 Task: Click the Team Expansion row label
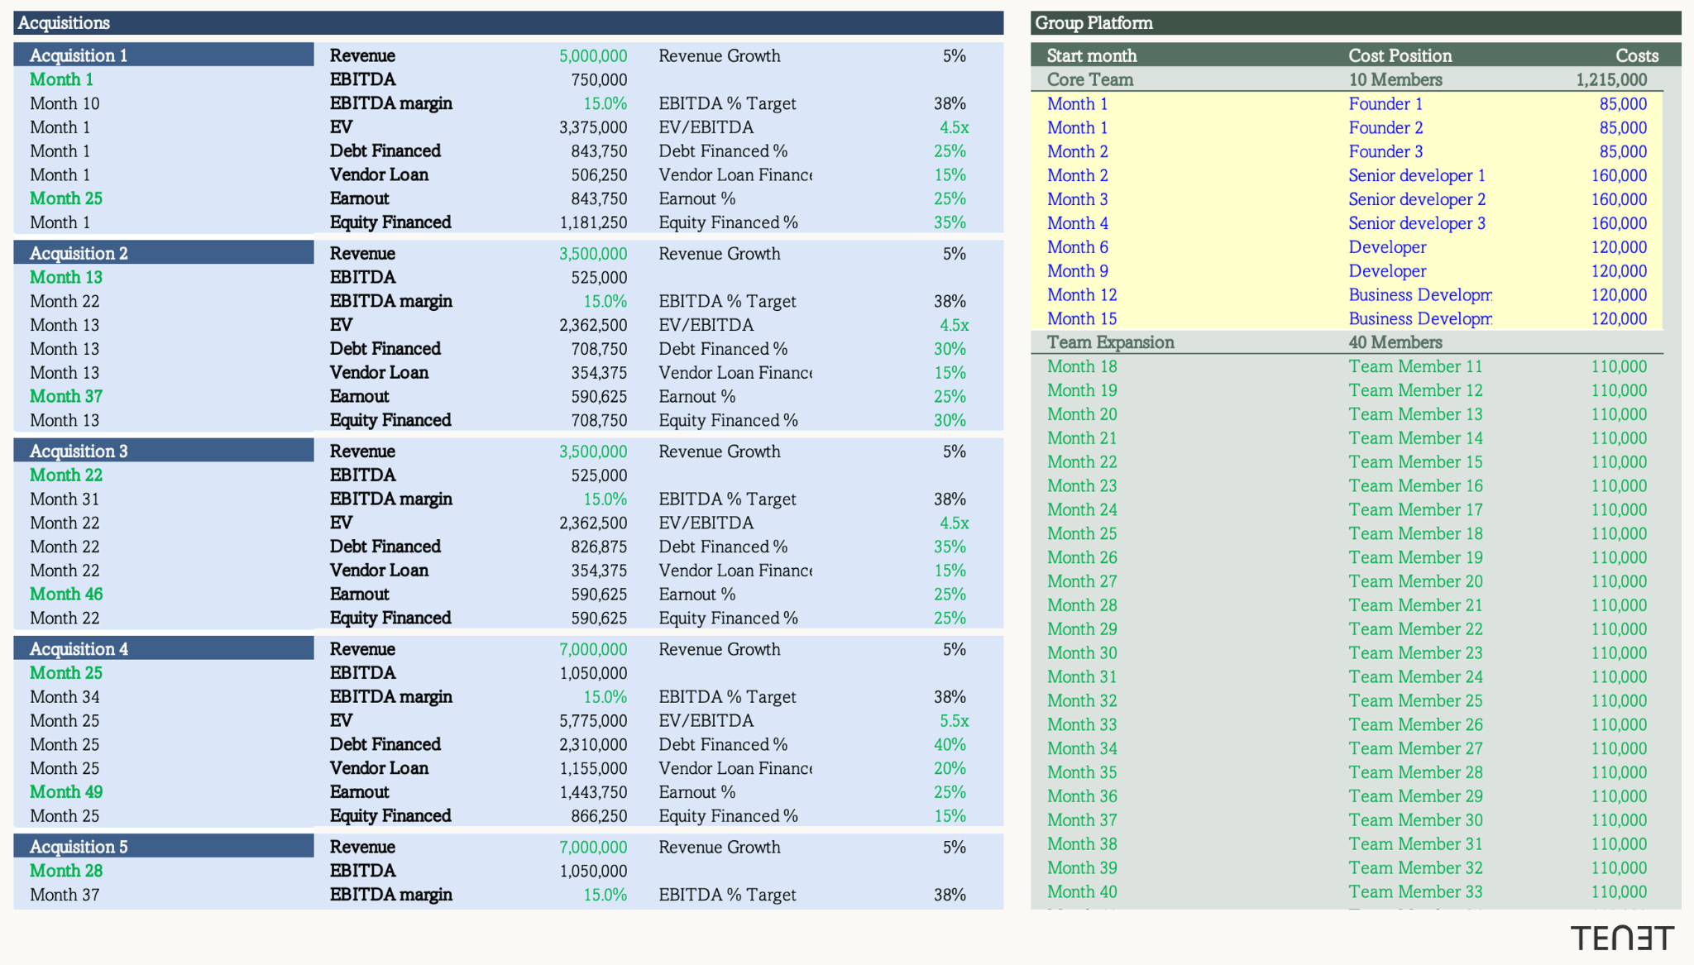[x=1110, y=342]
